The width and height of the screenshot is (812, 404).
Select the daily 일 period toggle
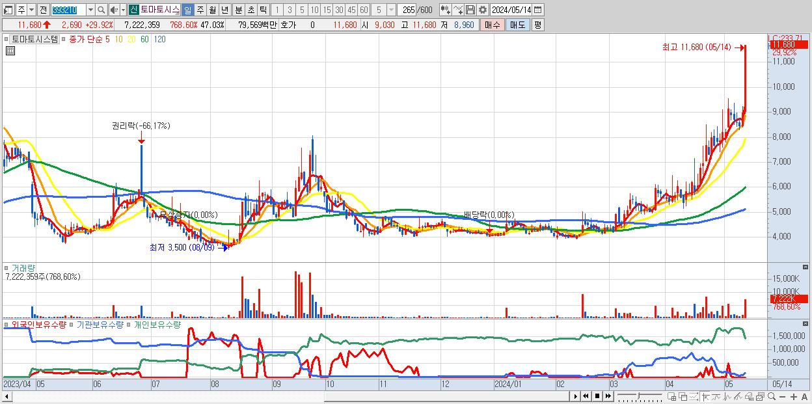click(187, 10)
